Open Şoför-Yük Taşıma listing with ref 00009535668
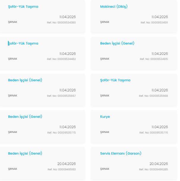The image size is (180, 181). pos(115,80)
